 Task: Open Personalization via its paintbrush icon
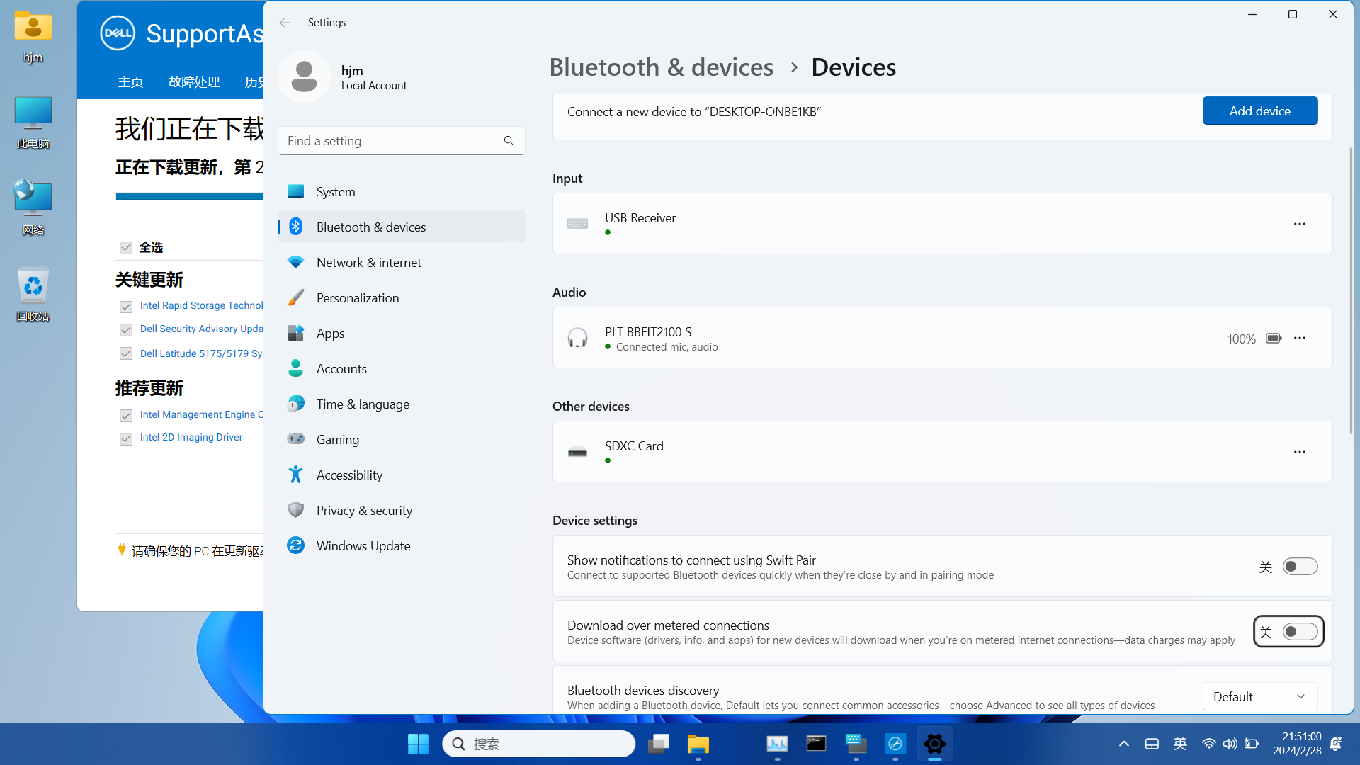[295, 297]
